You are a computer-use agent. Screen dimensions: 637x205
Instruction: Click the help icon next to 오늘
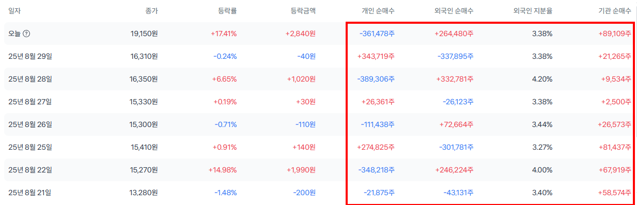click(x=26, y=34)
